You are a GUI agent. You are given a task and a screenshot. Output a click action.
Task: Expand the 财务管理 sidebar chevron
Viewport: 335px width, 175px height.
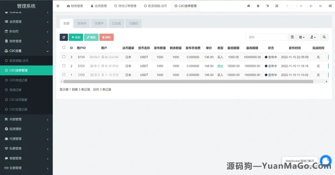click(48, 42)
